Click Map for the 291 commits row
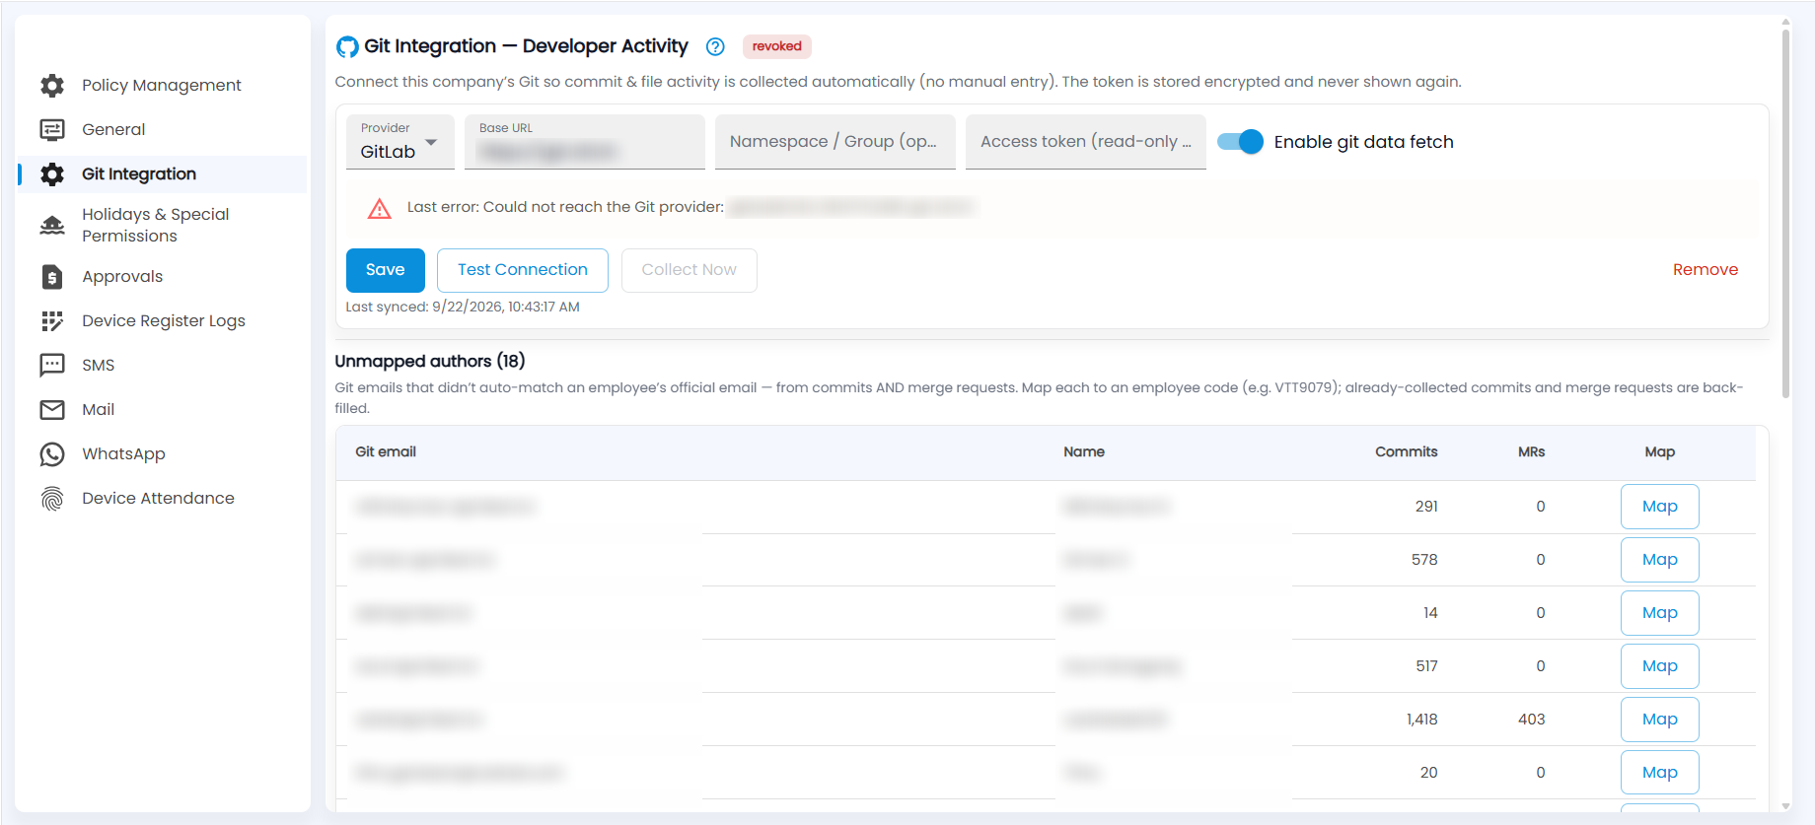 tap(1660, 507)
